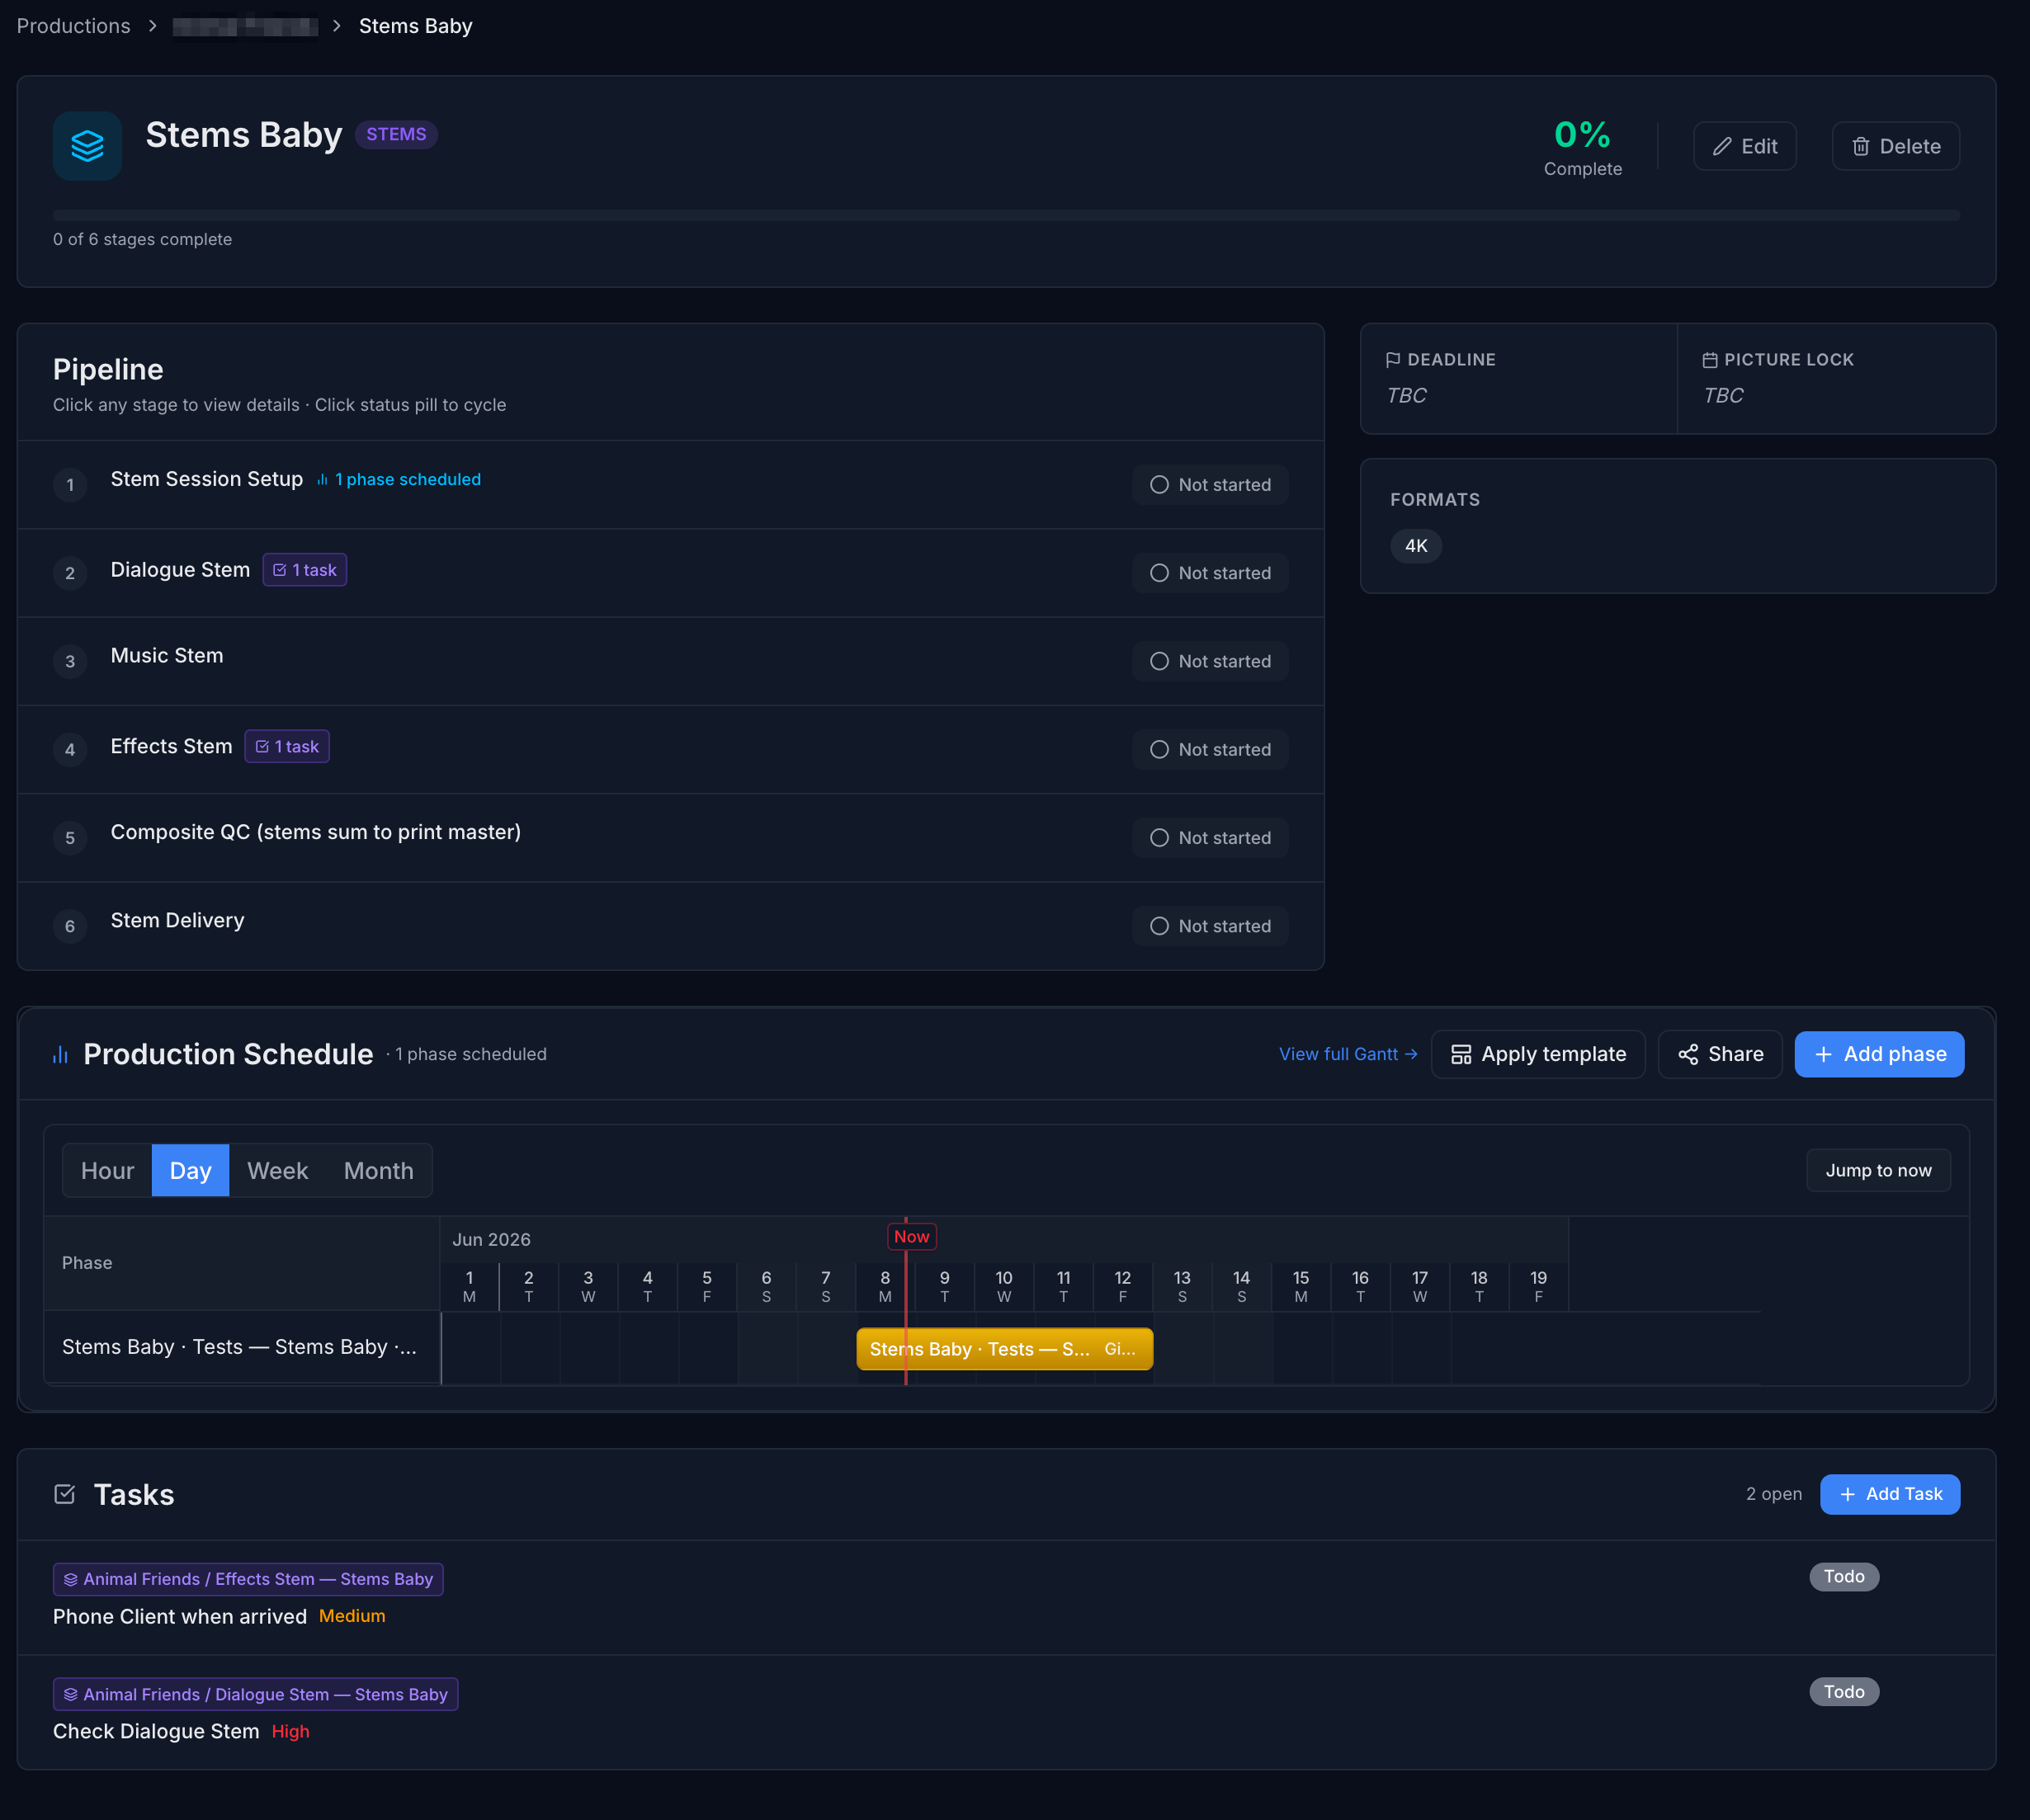2030x1820 pixels.
Task: Click the breadcrumb chevron before Stems Baby
Action: (337, 26)
